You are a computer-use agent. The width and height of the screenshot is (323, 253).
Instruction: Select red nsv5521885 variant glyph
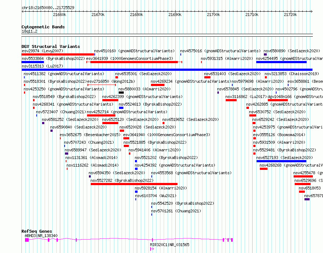tap(126, 146)
